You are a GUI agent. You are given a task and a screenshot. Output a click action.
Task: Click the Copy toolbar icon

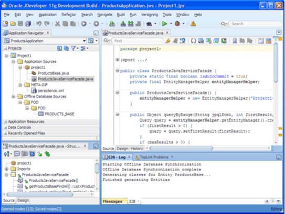click(65, 24)
